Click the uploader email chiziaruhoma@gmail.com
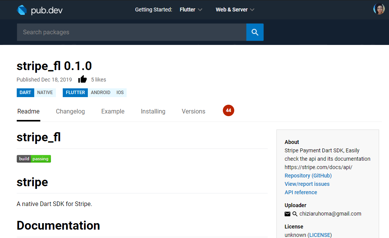The height and width of the screenshot is (238, 389). (330, 214)
